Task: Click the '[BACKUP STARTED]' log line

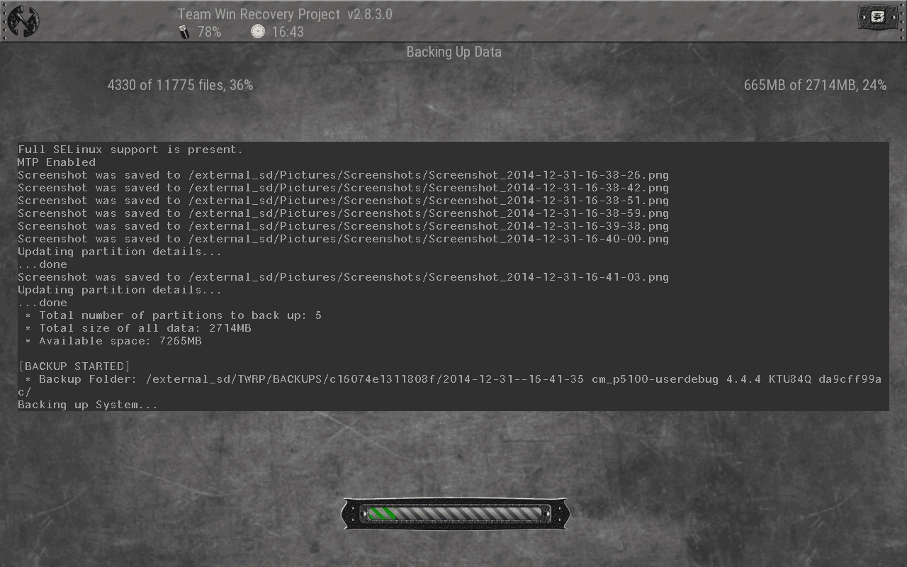Action: (74, 366)
